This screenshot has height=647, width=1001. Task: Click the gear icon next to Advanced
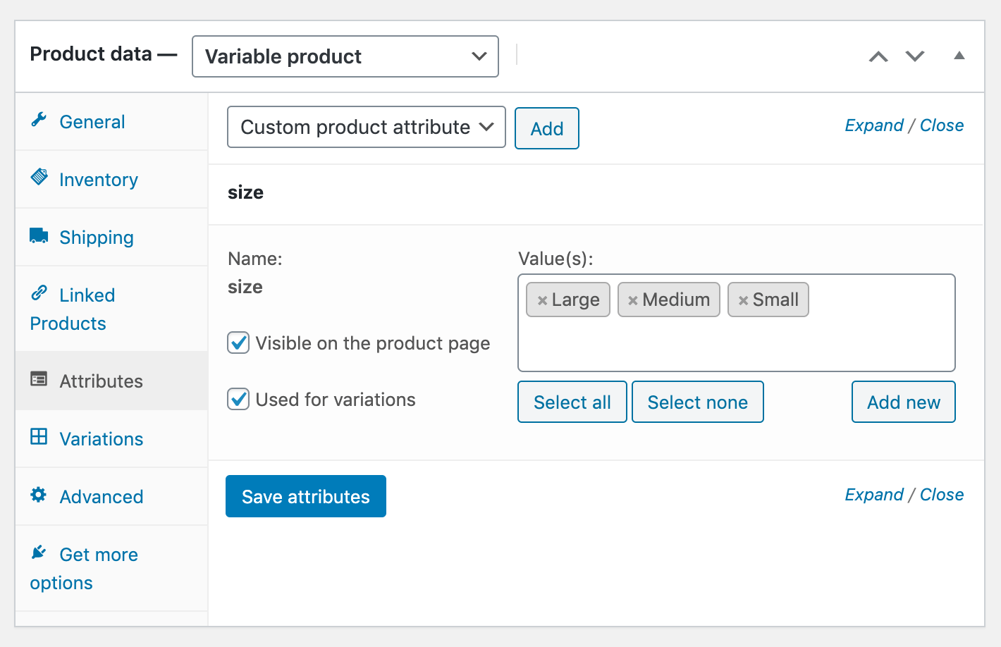click(39, 495)
